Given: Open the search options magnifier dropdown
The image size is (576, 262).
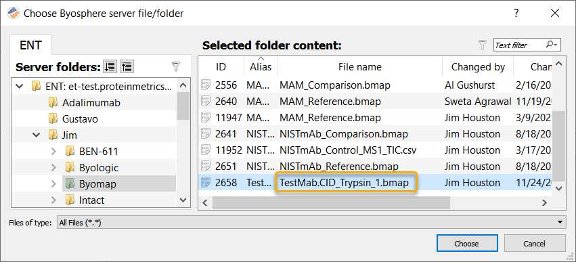Looking at the screenshot, I should pos(552,45).
